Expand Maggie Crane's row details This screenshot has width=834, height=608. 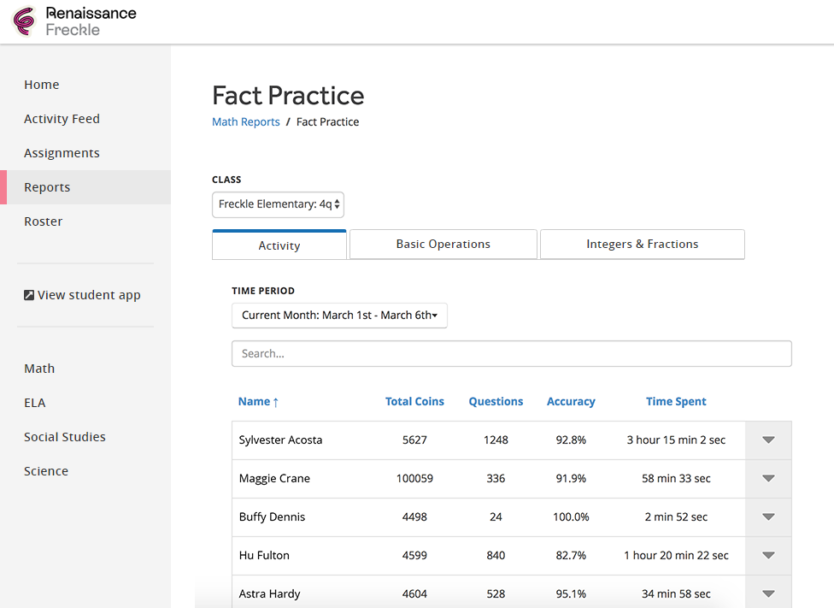[767, 478]
